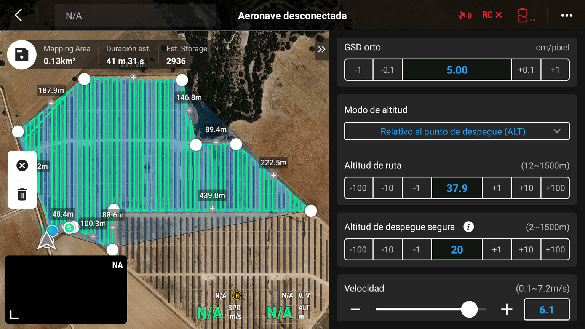Raise safe takeoff altitude by 1
The width and height of the screenshot is (585, 329).
pyautogui.click(x=497, y=249)
